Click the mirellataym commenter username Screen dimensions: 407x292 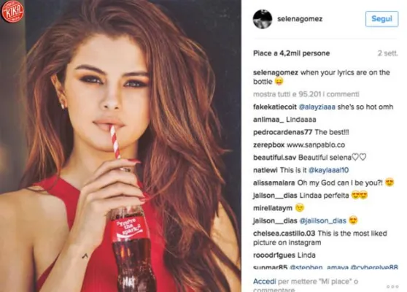273,208
